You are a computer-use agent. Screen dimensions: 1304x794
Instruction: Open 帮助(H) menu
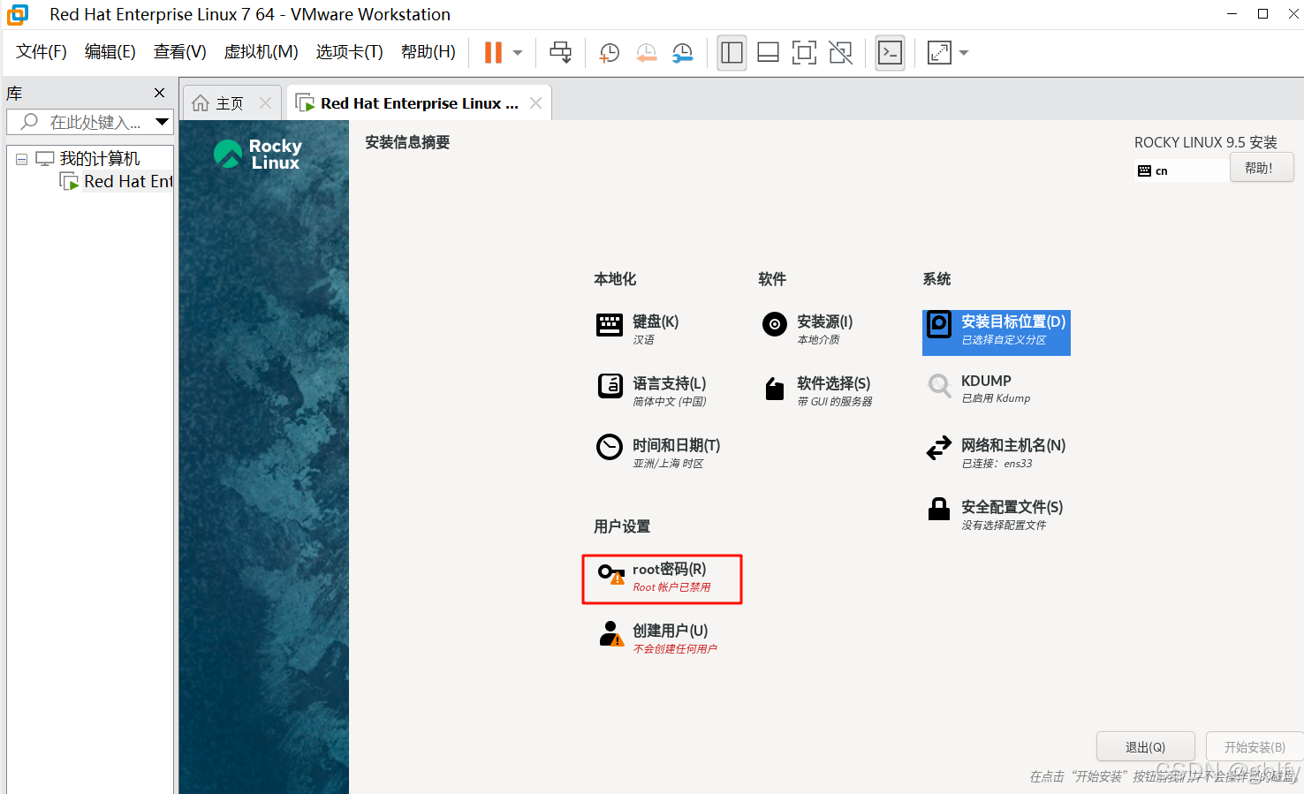(428, 52)
